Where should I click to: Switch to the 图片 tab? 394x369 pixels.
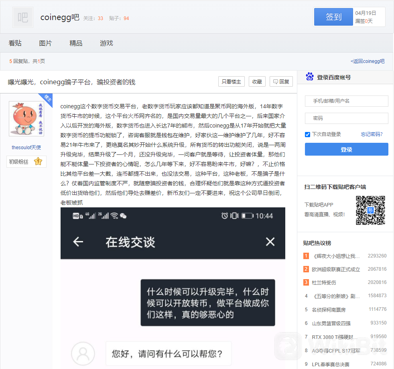[x=45, y=43]
